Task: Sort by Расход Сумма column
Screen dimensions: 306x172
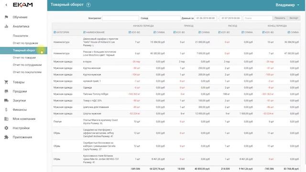Action: 247,32
